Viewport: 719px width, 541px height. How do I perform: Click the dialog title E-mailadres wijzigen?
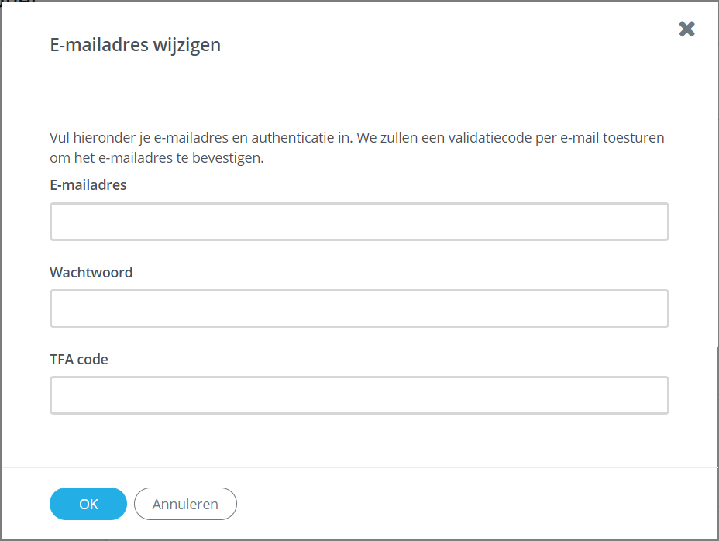click(135, 45)
